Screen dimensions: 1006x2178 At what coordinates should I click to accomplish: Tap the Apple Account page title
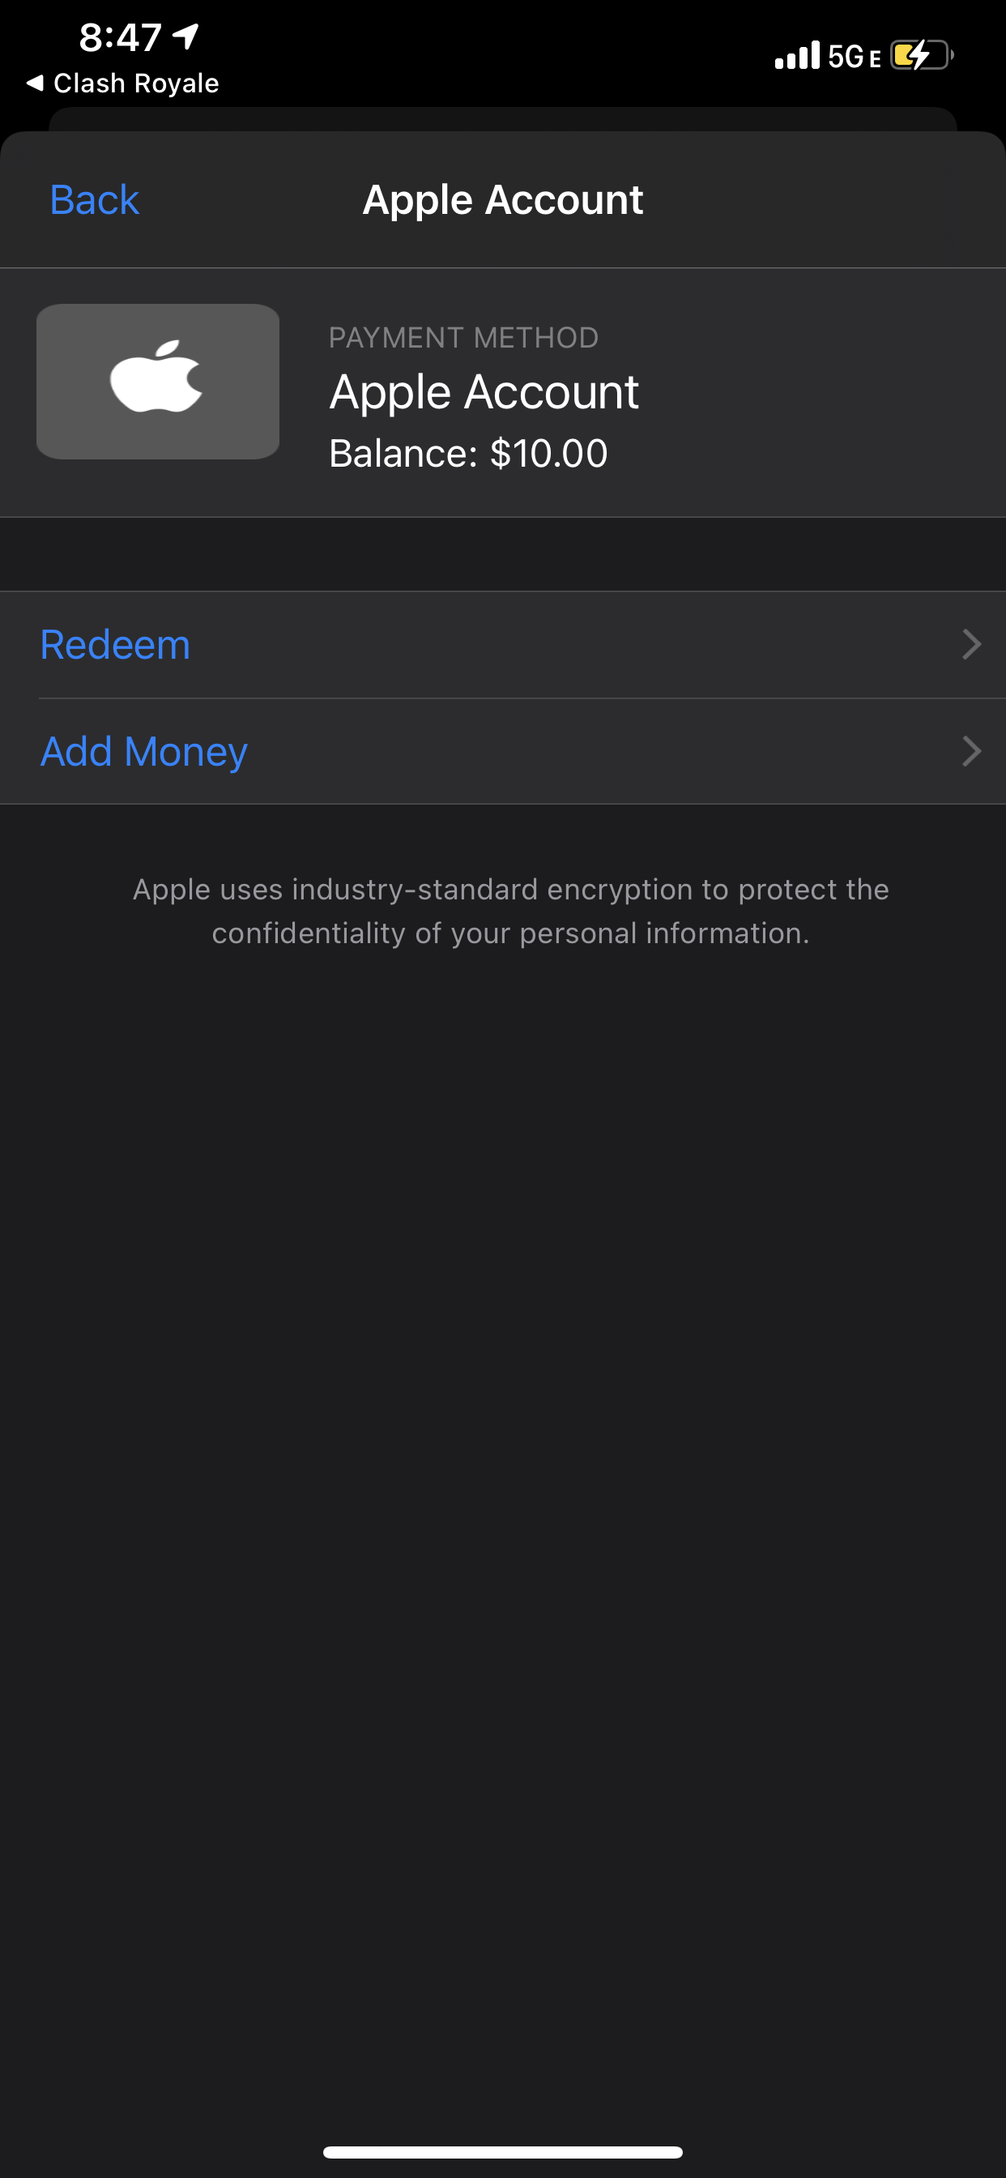(x=503, y=200)
